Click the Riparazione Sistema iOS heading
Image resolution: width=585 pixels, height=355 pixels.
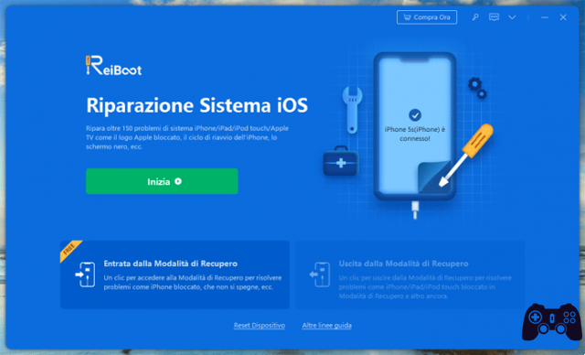click(x=197, y=105)
